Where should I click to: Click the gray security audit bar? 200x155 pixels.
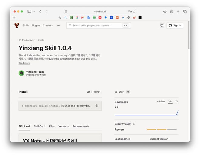(172, 130)
